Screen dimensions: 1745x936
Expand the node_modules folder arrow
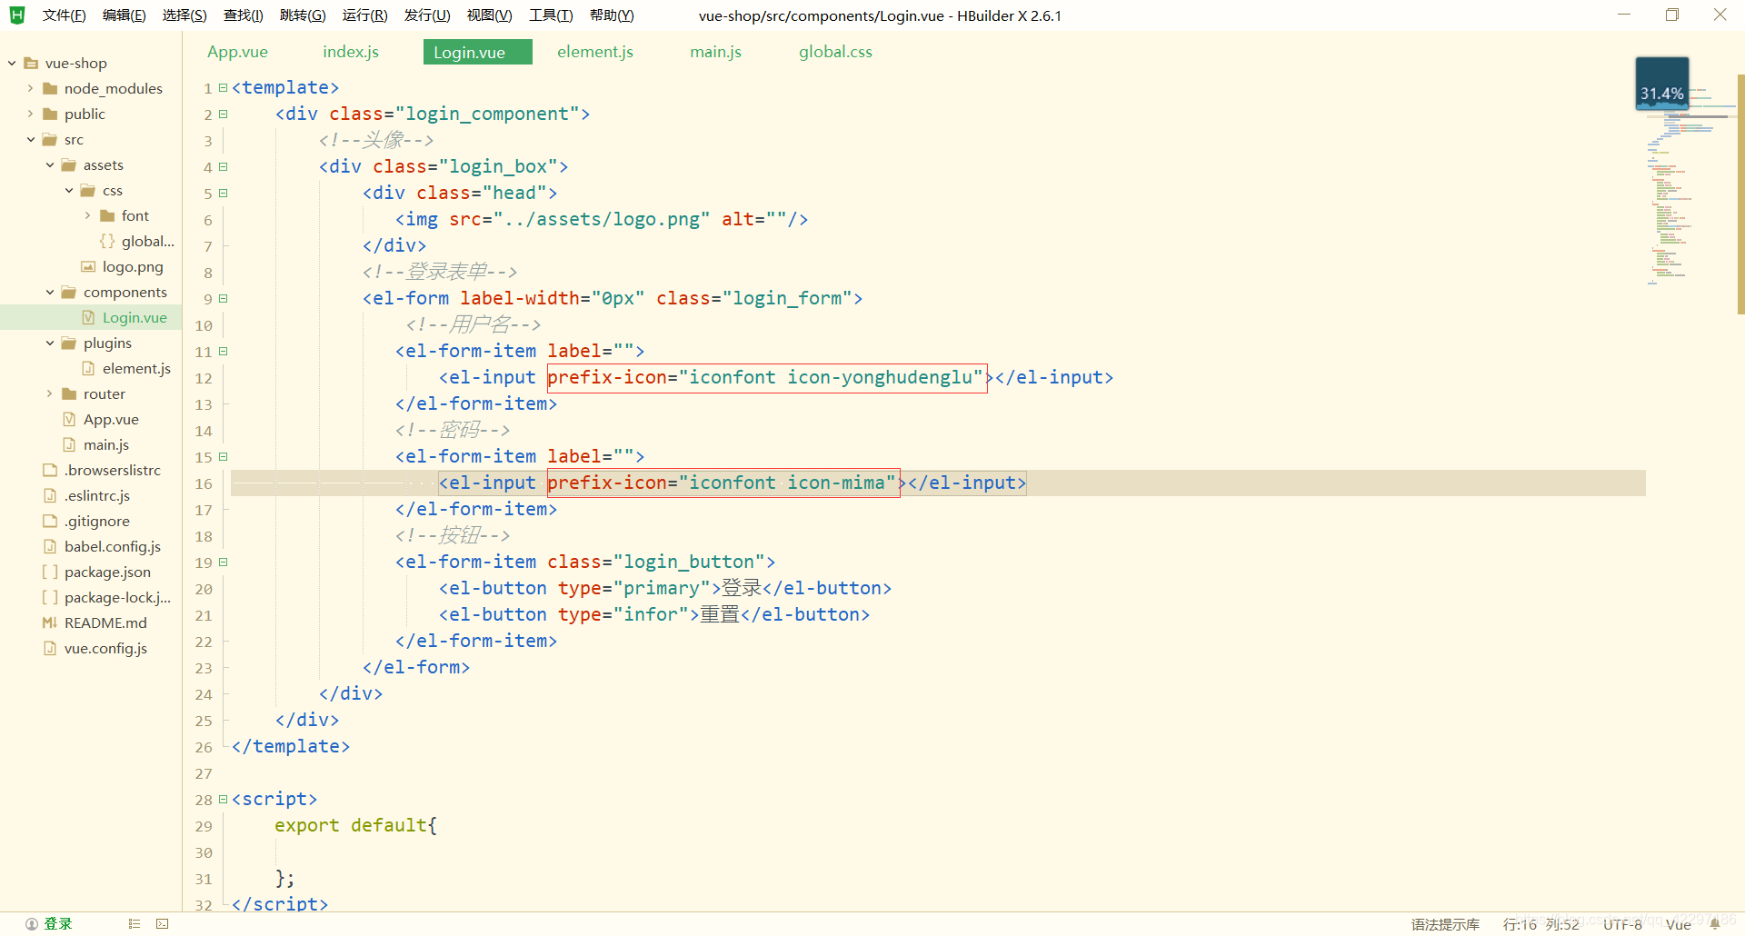pos(30,88)
